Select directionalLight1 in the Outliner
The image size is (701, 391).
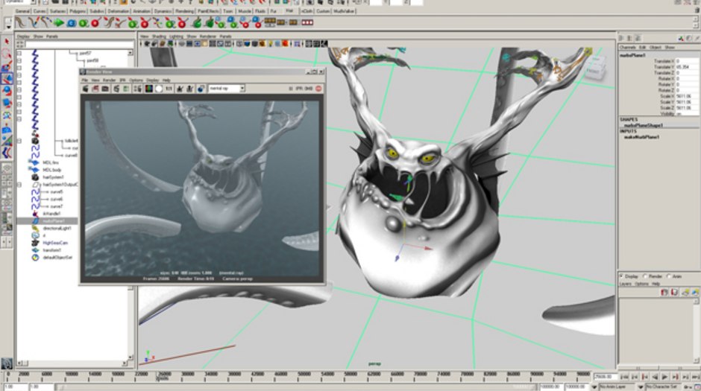pyautogui.click(x=57, y=228)
